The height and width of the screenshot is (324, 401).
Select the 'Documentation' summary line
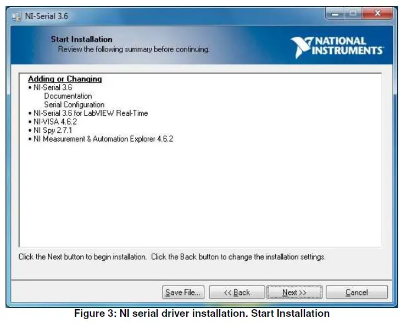point(68,96)
